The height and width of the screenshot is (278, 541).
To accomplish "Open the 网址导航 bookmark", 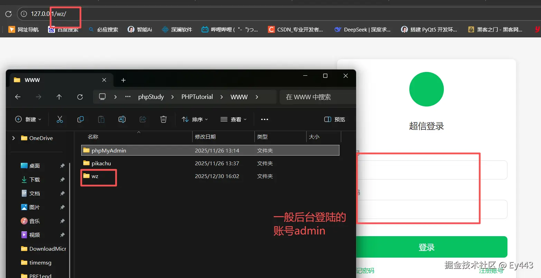I will pyautogui.click(x=24, y=30).
